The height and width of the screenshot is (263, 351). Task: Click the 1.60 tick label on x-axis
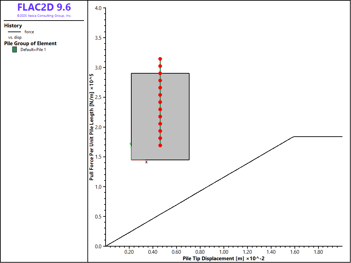295,252
